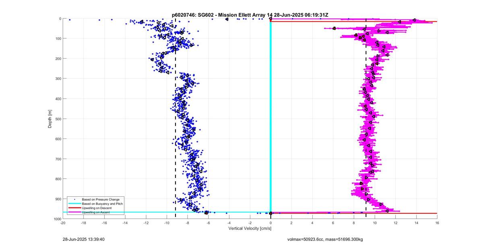
Task: Click depth axis tick label '1000'
Action: [x=57, y=219]
